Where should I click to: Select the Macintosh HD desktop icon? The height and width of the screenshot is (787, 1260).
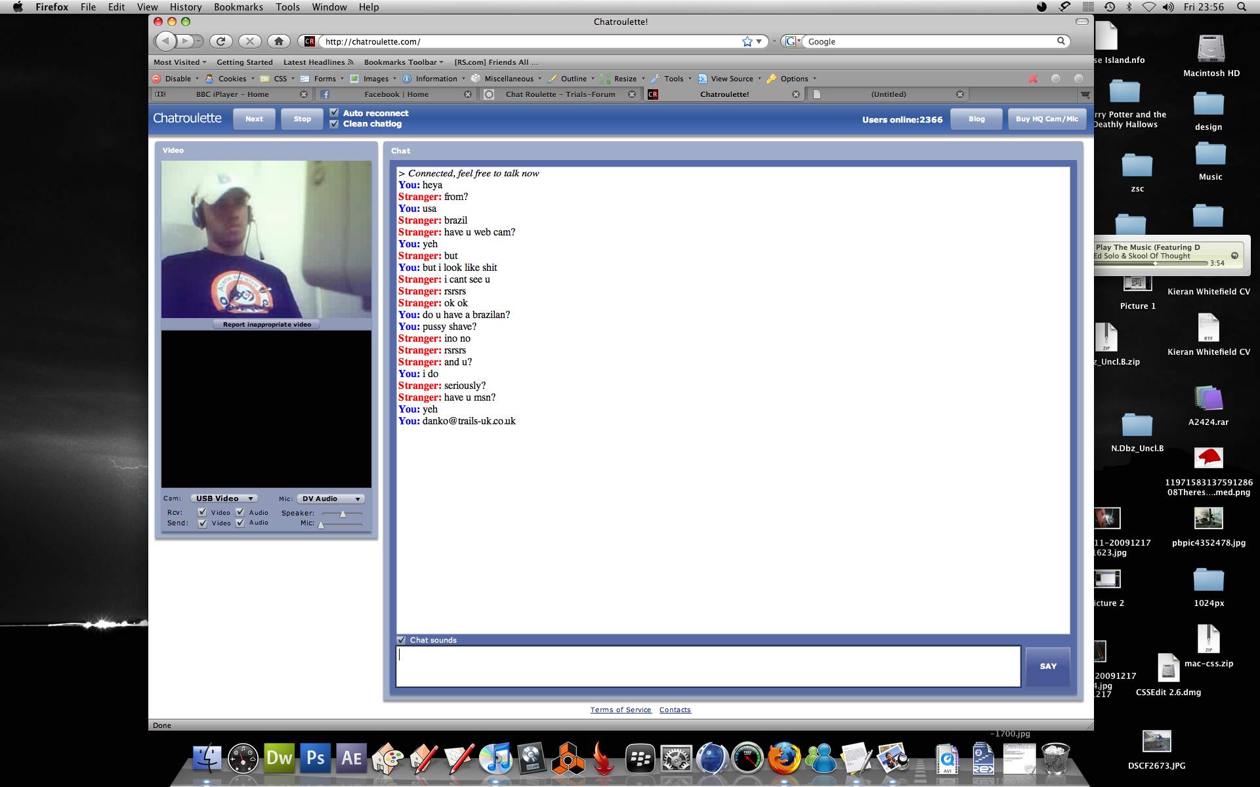click(x=1211, y=56)
